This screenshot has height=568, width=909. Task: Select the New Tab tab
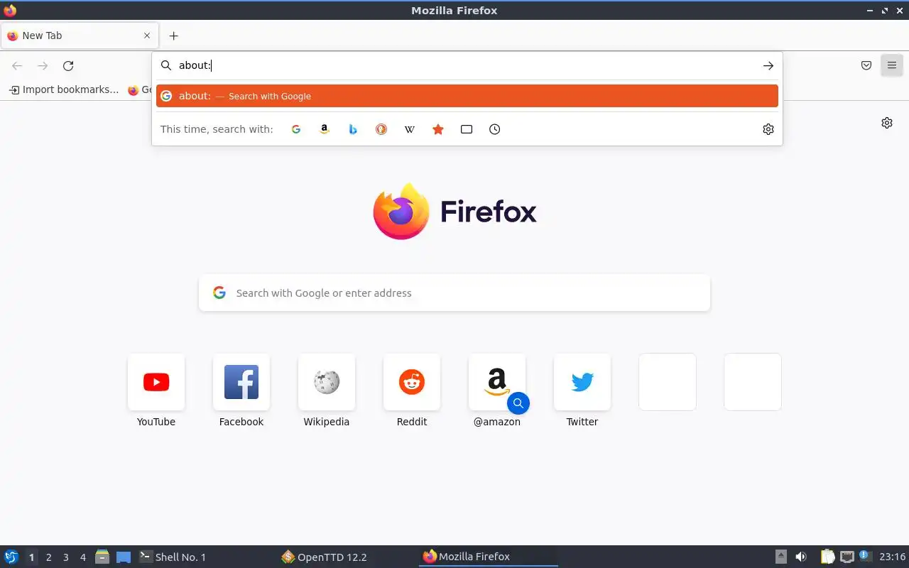tap(80, 35)
